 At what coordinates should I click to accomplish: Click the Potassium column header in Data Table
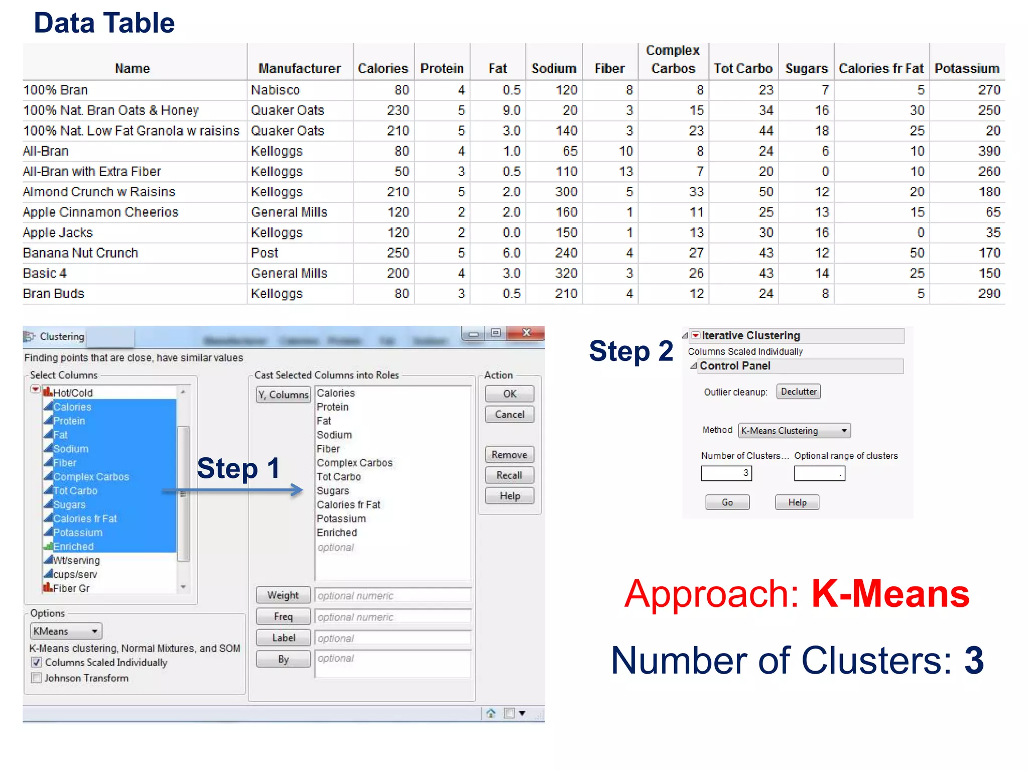click(967, 68)
